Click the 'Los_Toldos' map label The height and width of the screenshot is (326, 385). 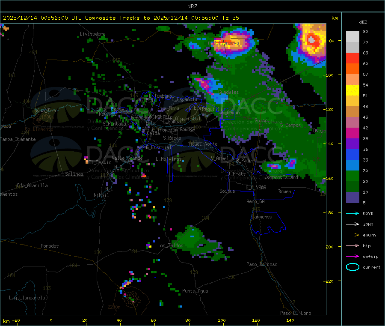point(170,245)
